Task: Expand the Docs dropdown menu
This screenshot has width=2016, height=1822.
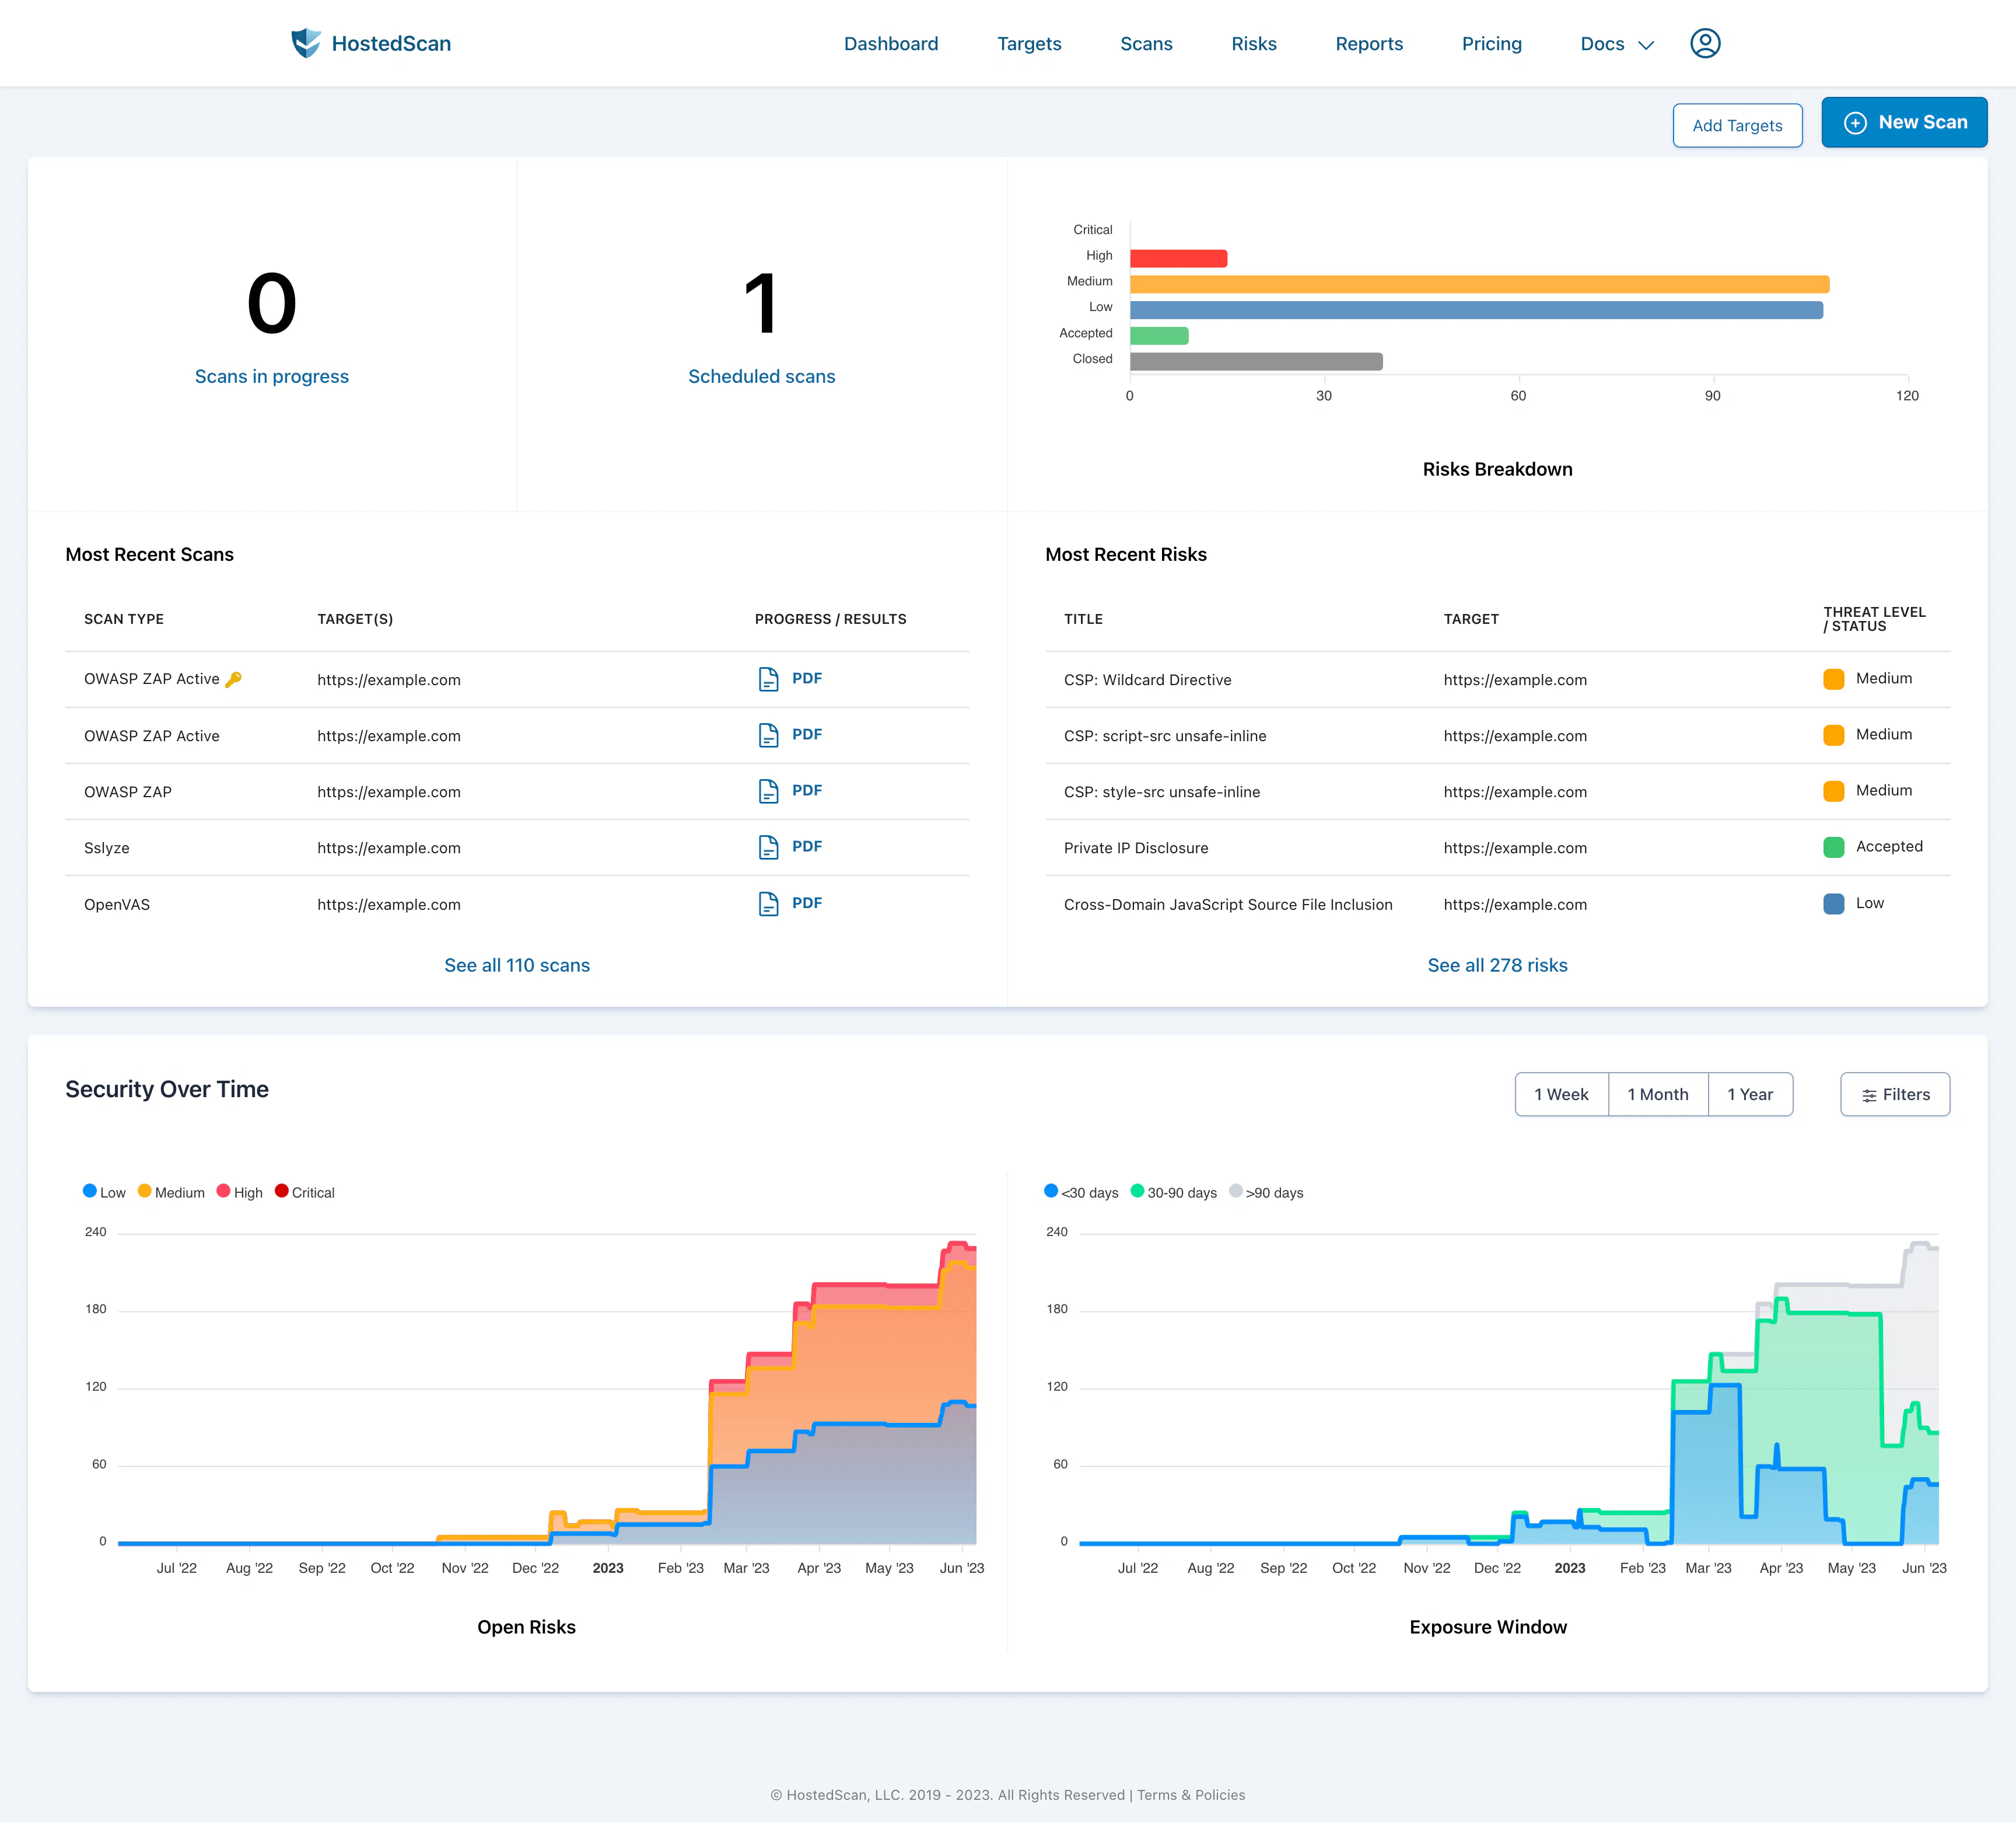Action: 1617,44
